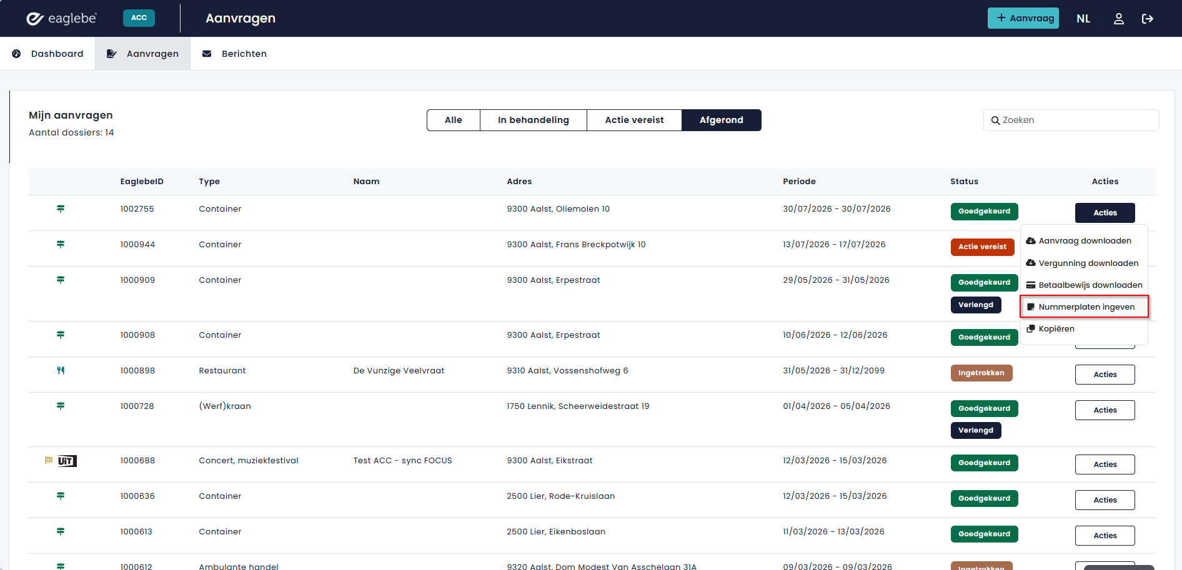The image size is (1182, 570).
Task: Click Test ACC - sync FOCUS name
Action: [x=402, y=461]
